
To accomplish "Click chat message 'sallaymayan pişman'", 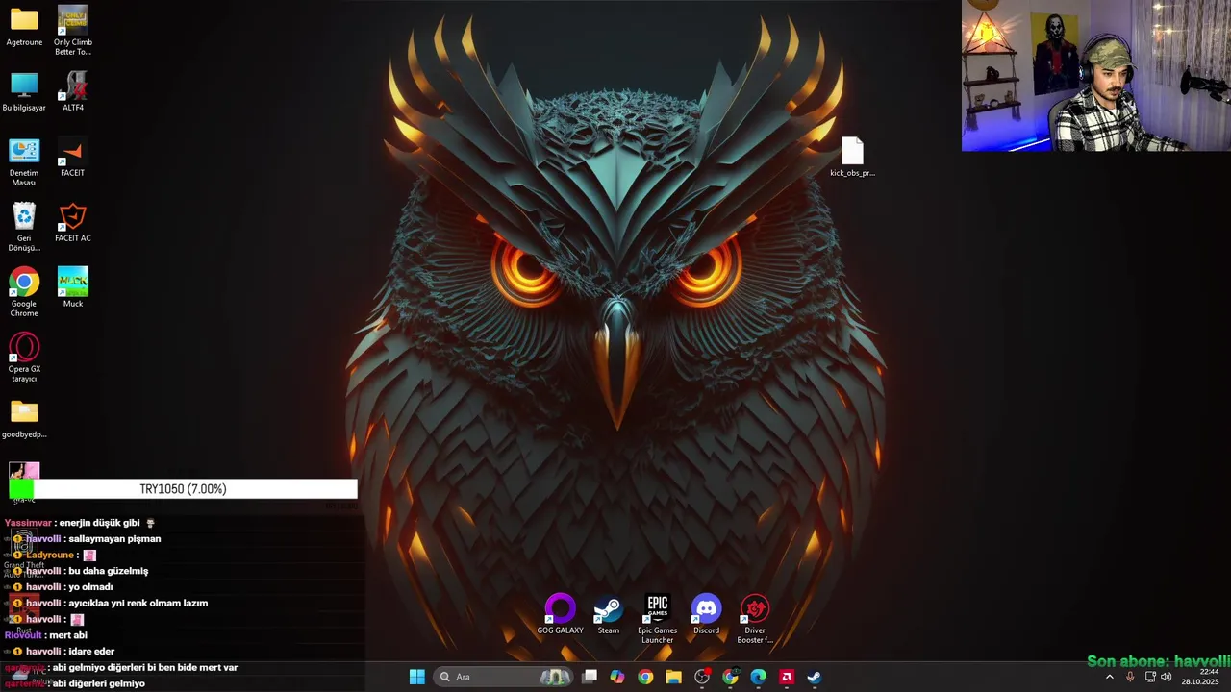I will tap(114, 539).
